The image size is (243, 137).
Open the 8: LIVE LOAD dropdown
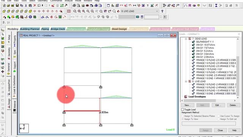coord(140,11)
